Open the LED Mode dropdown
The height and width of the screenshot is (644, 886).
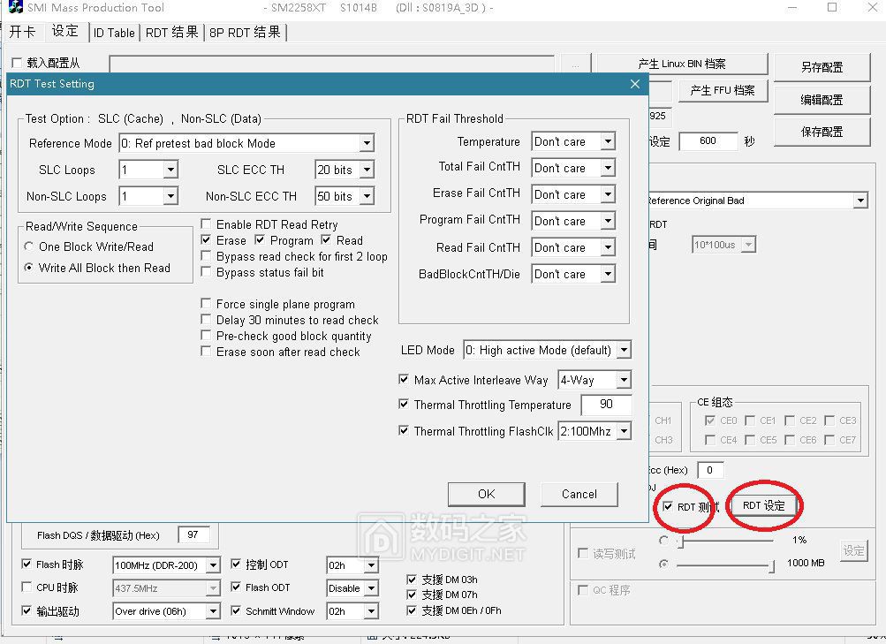point(624,350)
